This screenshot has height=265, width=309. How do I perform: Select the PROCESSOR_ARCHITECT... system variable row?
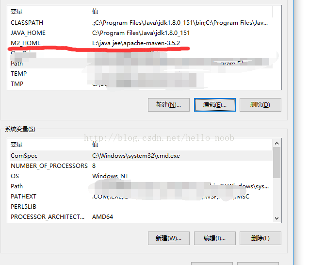pyautogui.click(x=141, y=216)
